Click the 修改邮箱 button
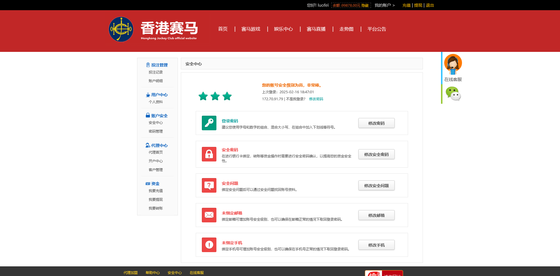The image size is (560, 276). (376, 215)
